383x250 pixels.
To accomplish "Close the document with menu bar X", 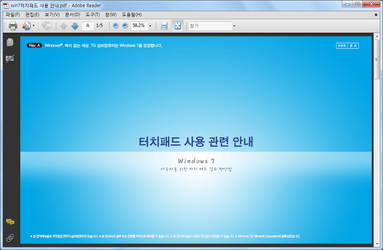I will point(376,15).
